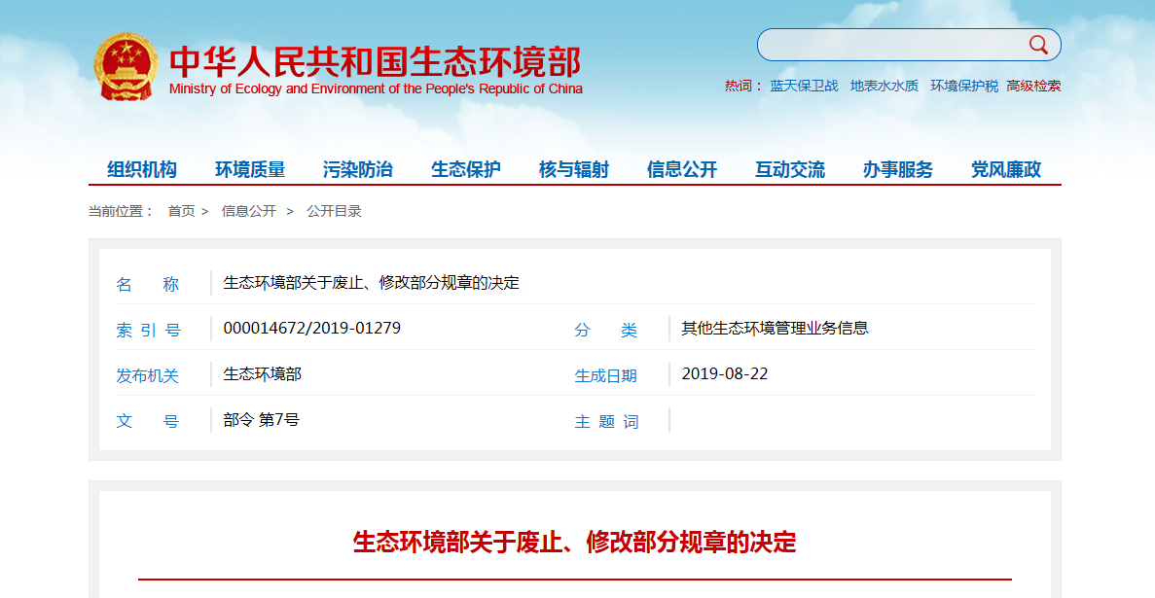Select 污染防治 in the navigation bar
1155x598 pixels.
(358, 169)
